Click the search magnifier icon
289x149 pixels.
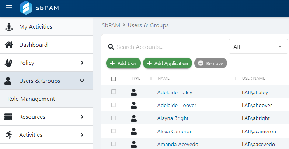point(110,47)
